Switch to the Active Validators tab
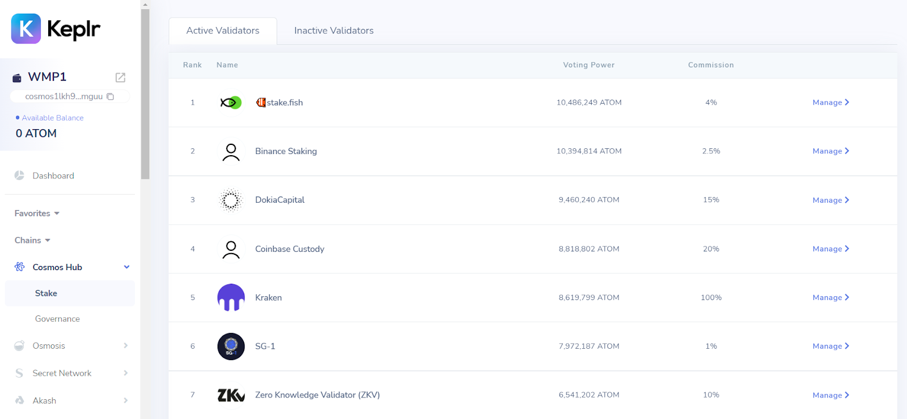 223,31
